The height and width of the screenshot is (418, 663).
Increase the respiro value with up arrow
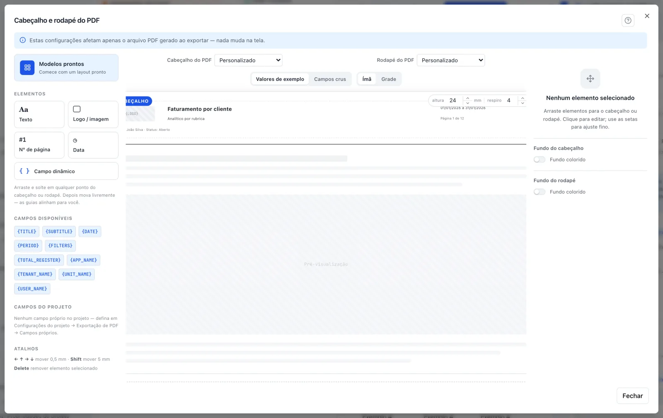pos(523,98)
